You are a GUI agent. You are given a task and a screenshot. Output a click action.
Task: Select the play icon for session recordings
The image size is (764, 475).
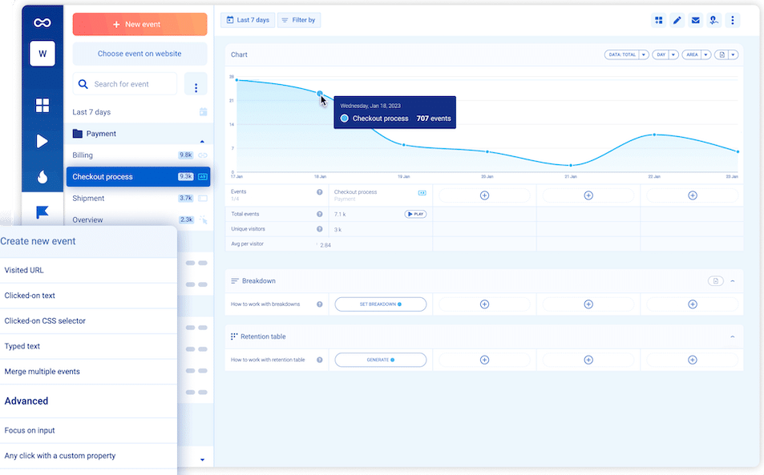click(x=42, y=142)
